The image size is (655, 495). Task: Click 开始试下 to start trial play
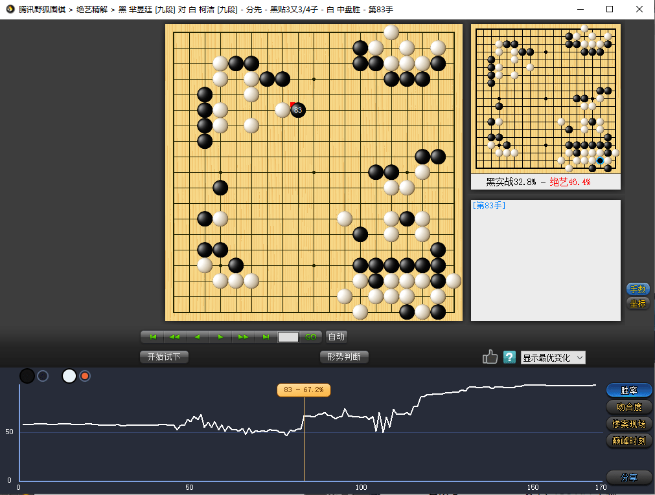(x=164, y=357)
